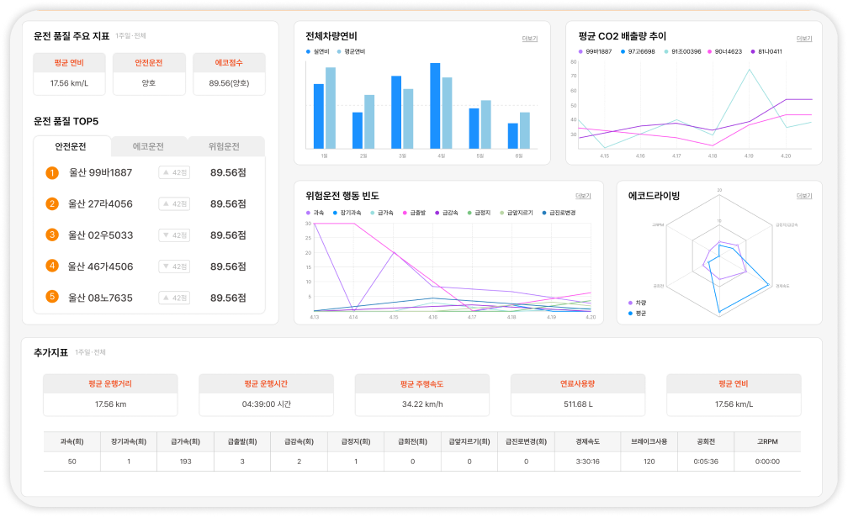Click the up-arrow rank change chip for 울산 99바1887
This screenshot has height=517, width=848.
pyautogui.click(x=174, y=173)
